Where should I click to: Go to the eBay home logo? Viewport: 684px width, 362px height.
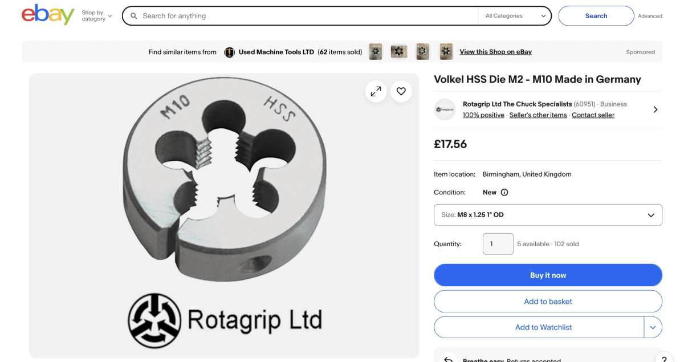[x=48, y=15]
